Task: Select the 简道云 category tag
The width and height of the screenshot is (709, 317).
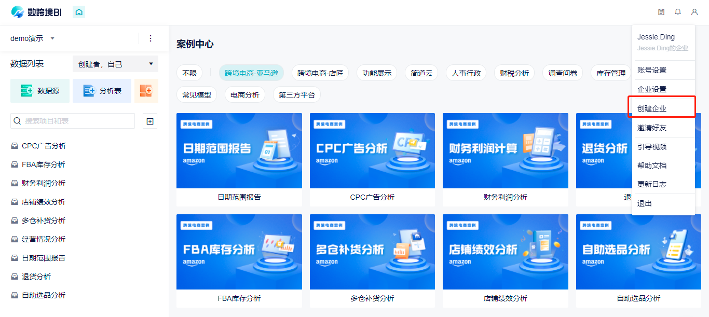Action: [x=421, y=73]
